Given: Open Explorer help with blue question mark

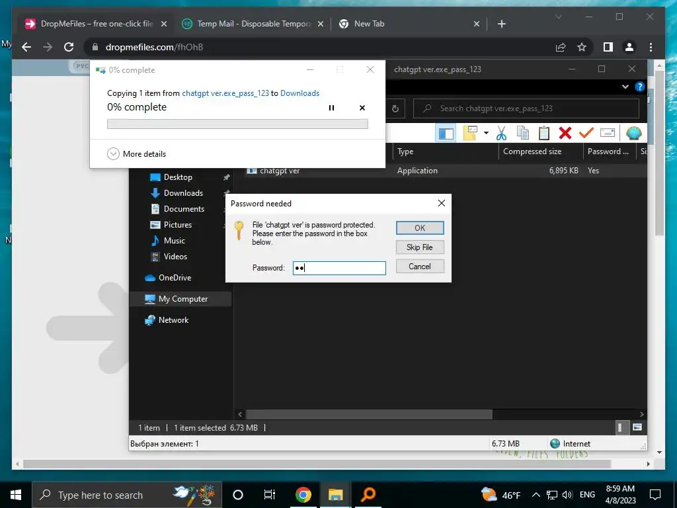Looking at the screenshot, I should (639, 87).
